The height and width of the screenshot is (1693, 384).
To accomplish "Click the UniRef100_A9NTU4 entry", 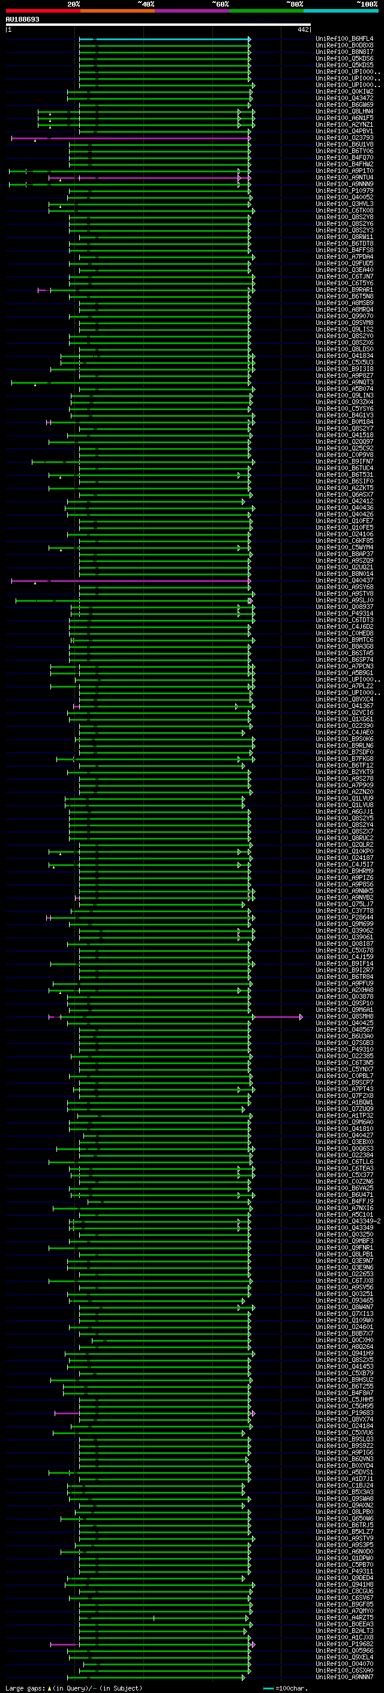I will point(344,177).
